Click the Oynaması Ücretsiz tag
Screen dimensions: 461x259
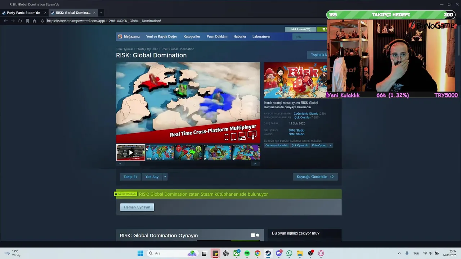277,145
